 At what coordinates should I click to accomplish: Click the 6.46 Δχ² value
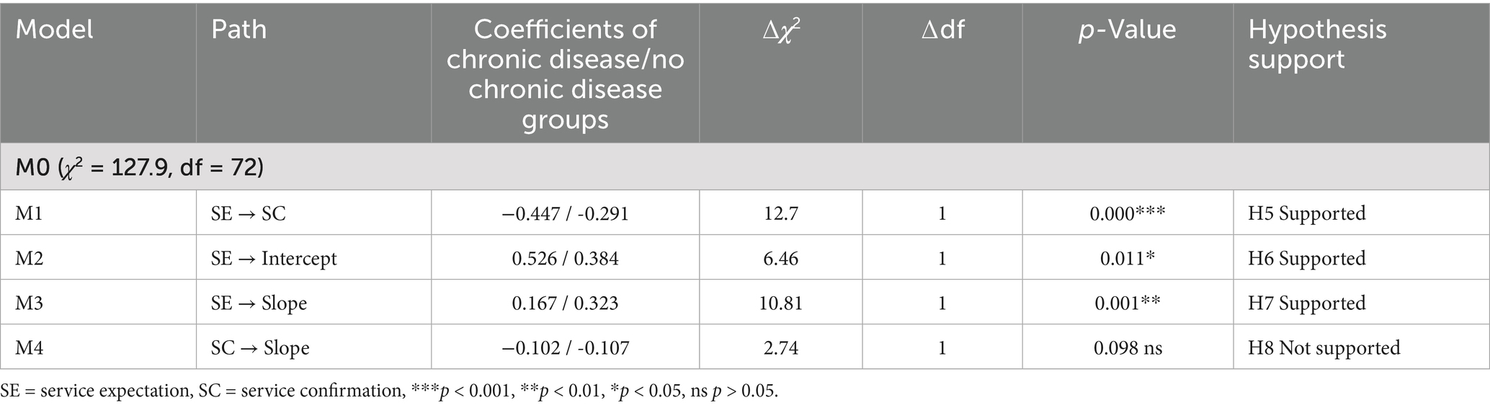pyautogui.click(x=781, y=258)
